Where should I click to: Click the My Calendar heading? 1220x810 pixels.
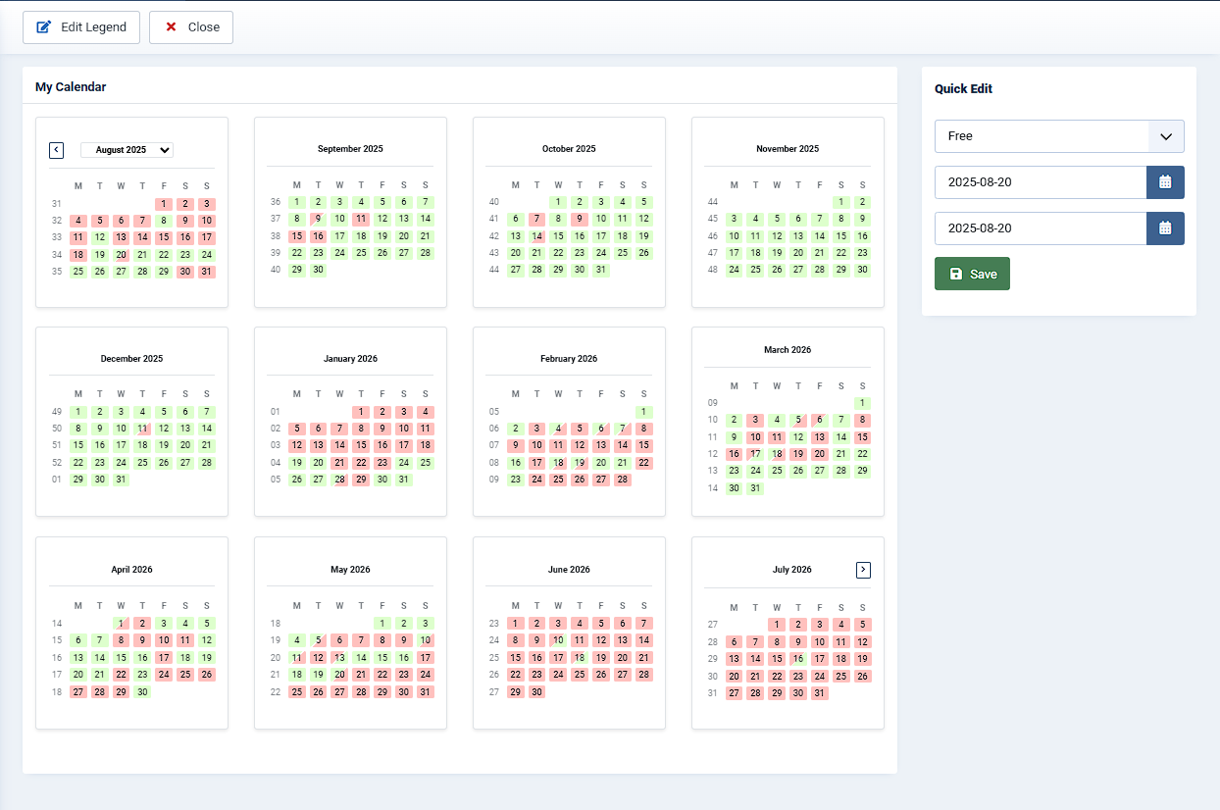click(71, 87)
